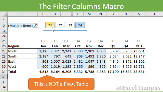This screenshot has width=163, height=92.
Task: Click the Oct column heading cell
Action: point(78,46)
